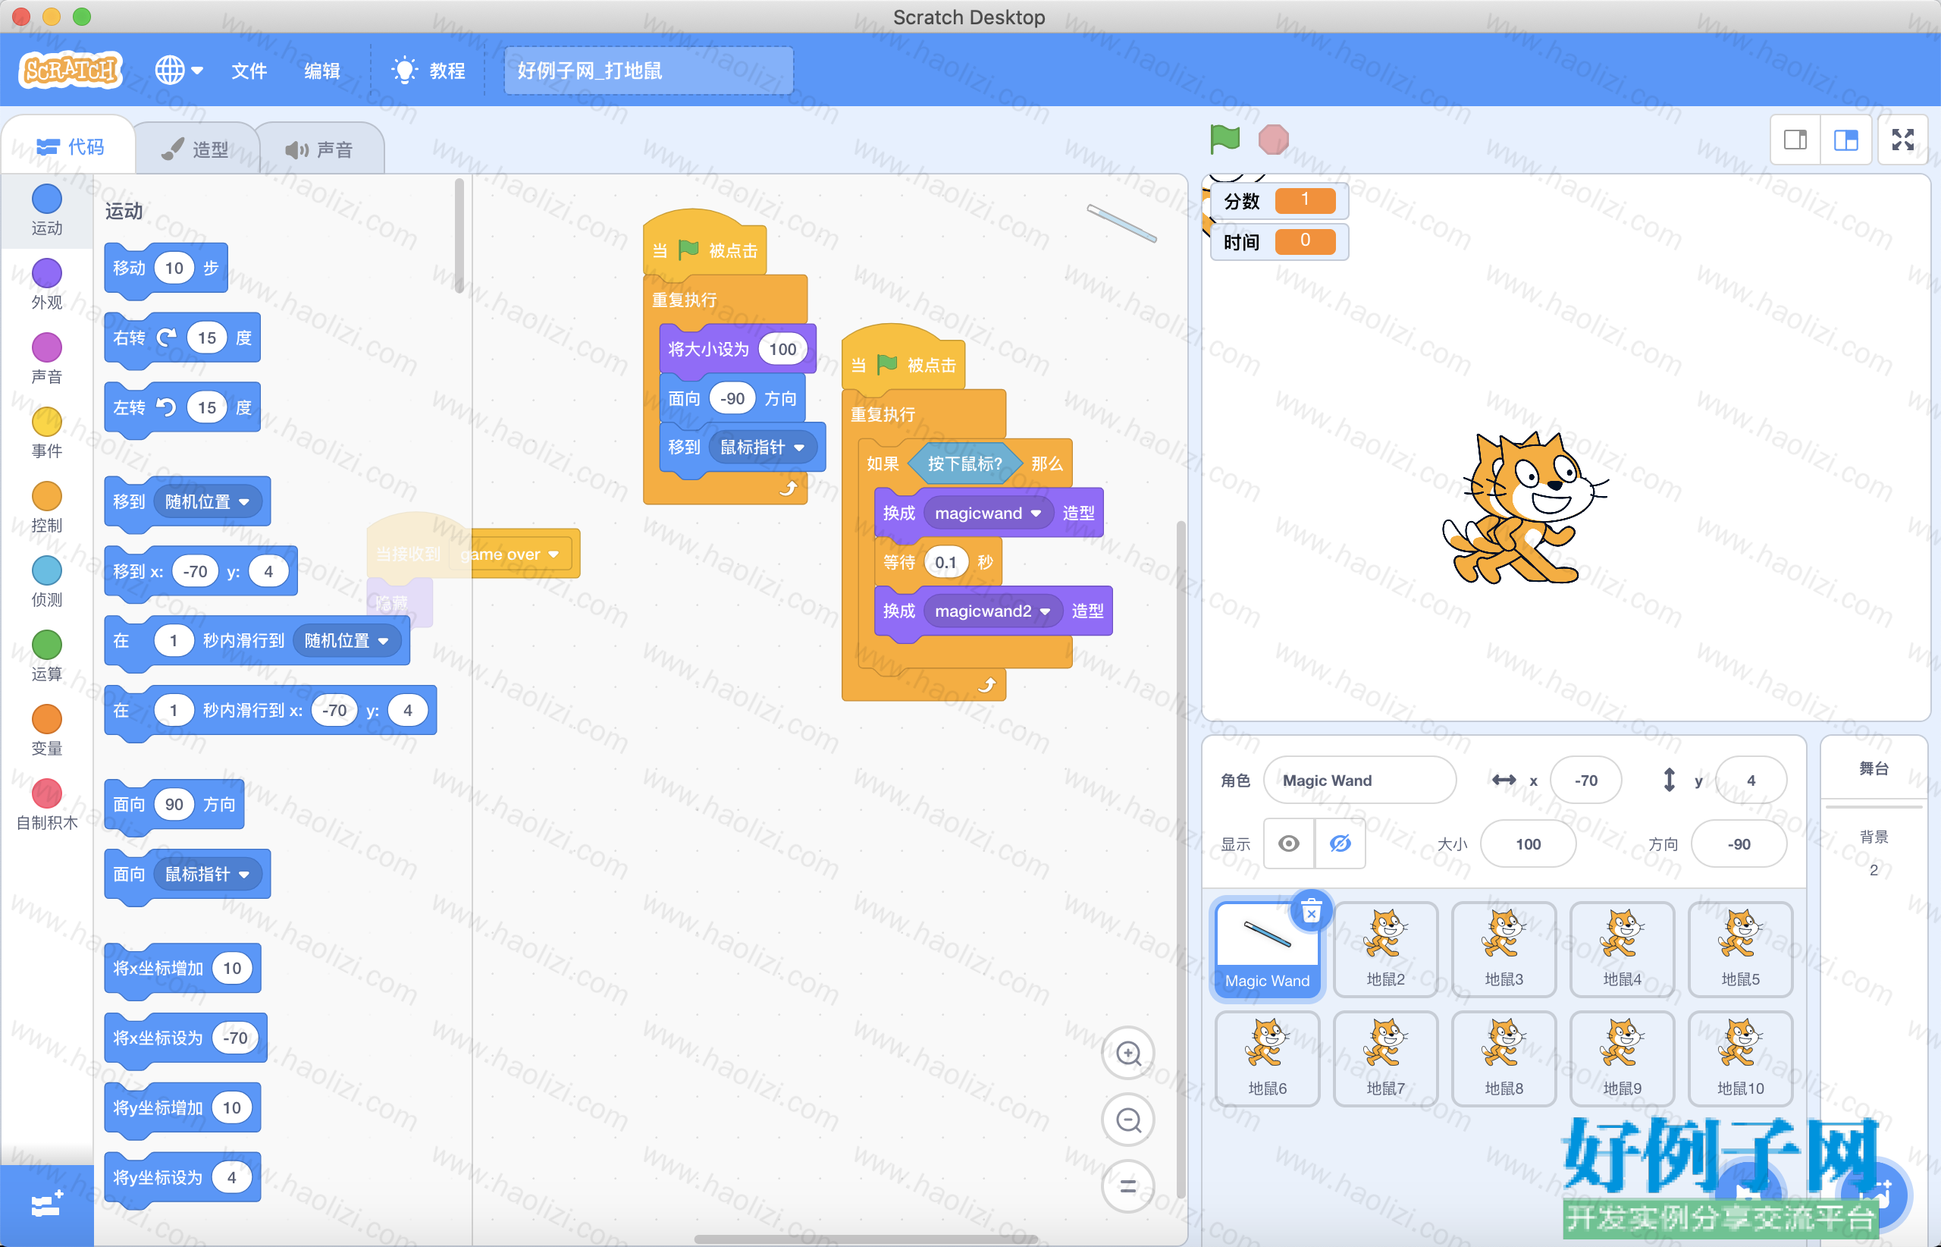
Task: Reset workspace zoom
Action: 1128,1186
